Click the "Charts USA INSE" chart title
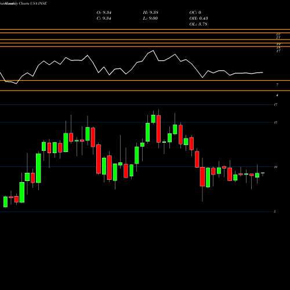The image size is (290, 290). tap(32, 3)
